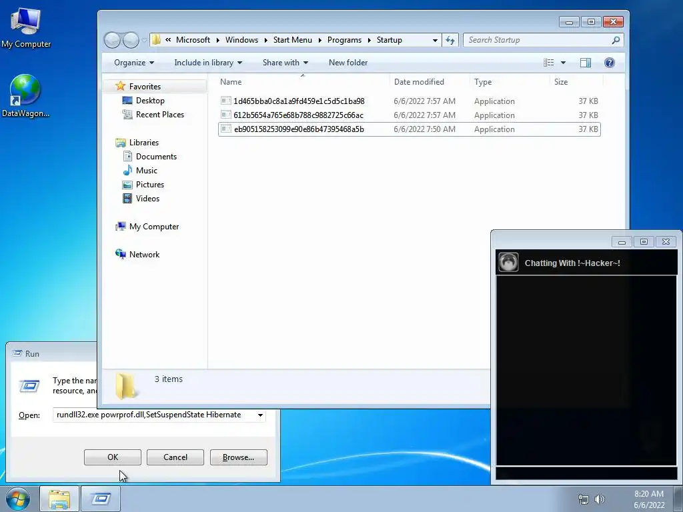Select file eb905158253099e90e86b47395468a5b
Viewport: 683px width, 512px height.
409,129
